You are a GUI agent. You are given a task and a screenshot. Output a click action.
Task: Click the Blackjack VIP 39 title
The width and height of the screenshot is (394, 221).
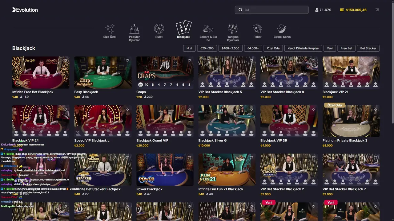click(x=274, y=141)
